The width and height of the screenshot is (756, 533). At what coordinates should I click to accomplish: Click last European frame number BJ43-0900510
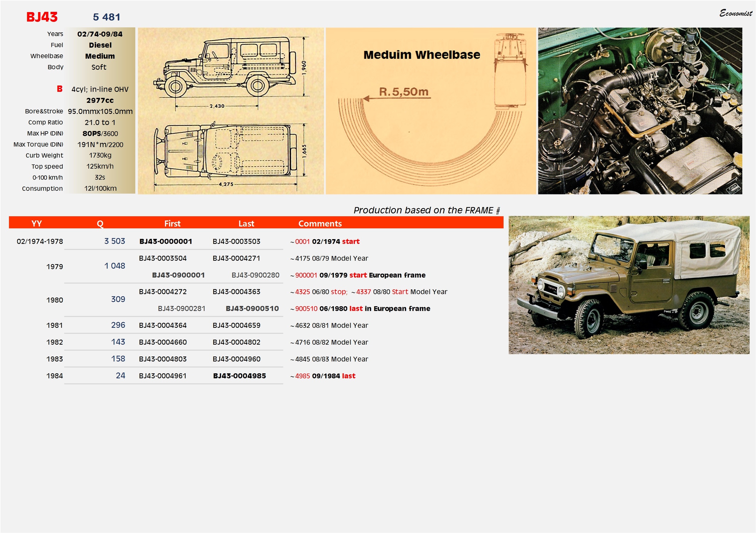click(x=252, y=309)
